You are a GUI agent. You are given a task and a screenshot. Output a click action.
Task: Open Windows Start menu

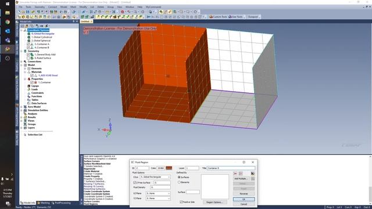click(x=8, y=4)
